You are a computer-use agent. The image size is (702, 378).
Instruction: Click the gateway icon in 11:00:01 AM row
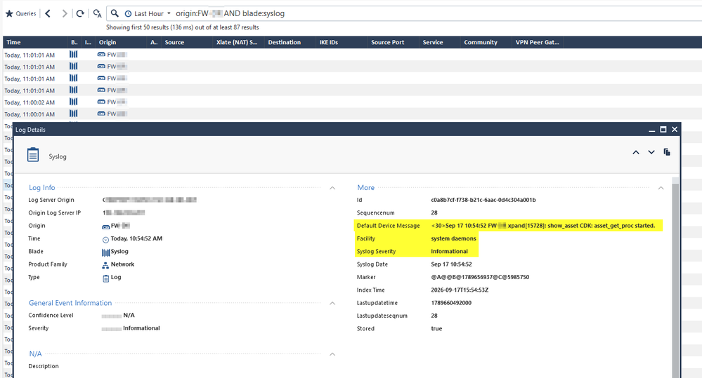click(x=101, y=114)
